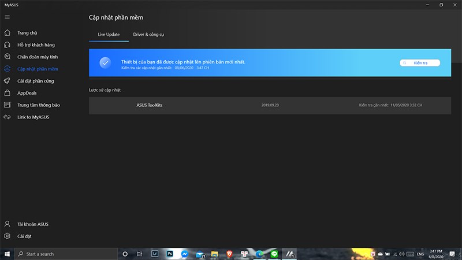Switch to Driver & công cụ tab

148,35
